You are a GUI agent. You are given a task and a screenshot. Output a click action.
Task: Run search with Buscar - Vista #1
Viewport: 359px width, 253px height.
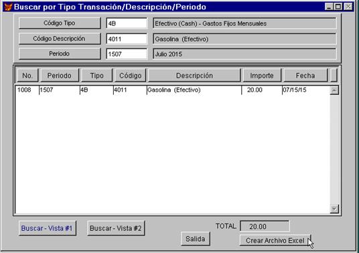tap(47, 228)
